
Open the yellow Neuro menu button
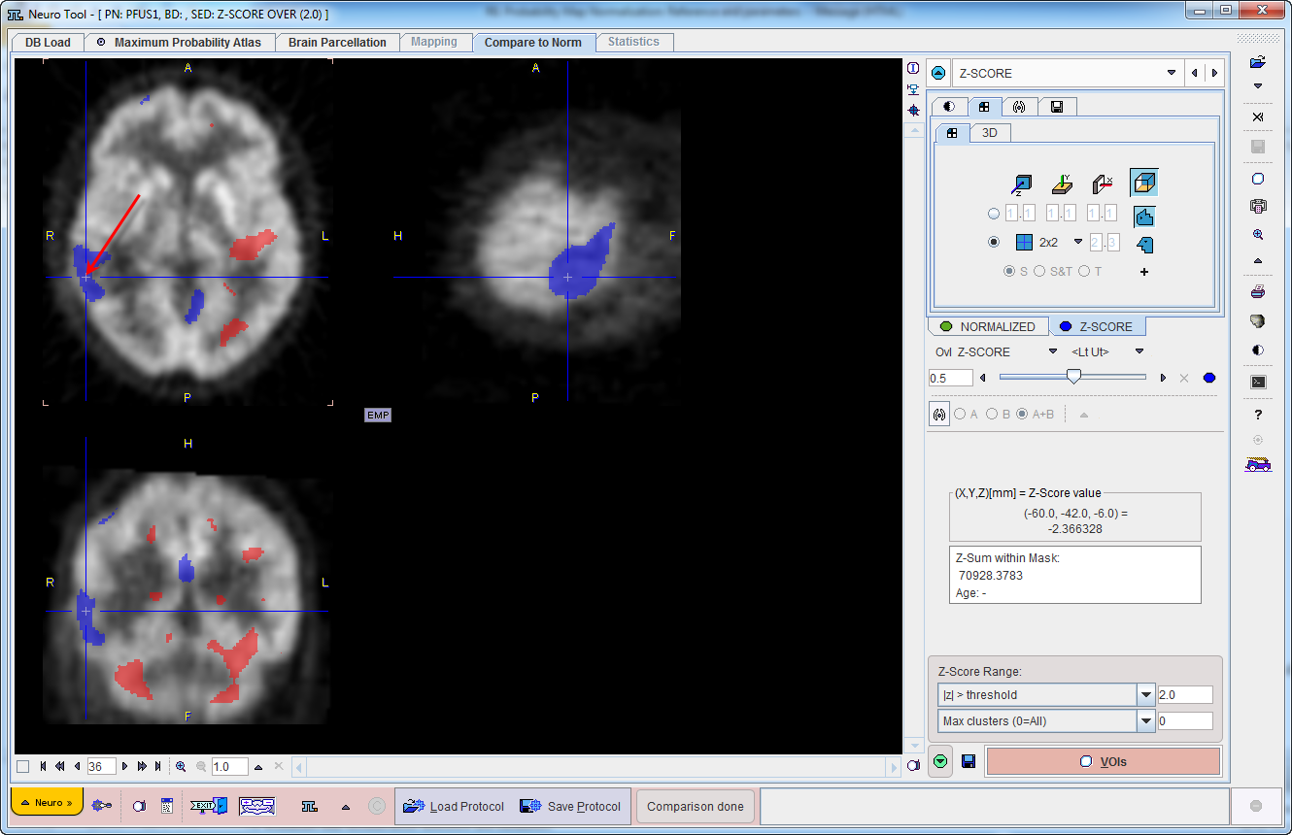47,803
